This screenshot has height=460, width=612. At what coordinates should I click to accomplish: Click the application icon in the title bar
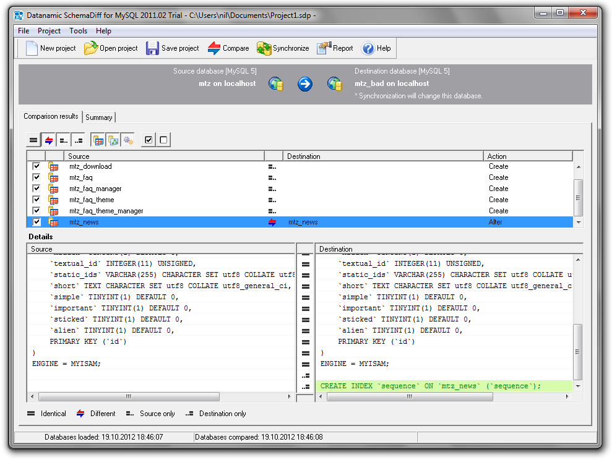pos(19,15)
